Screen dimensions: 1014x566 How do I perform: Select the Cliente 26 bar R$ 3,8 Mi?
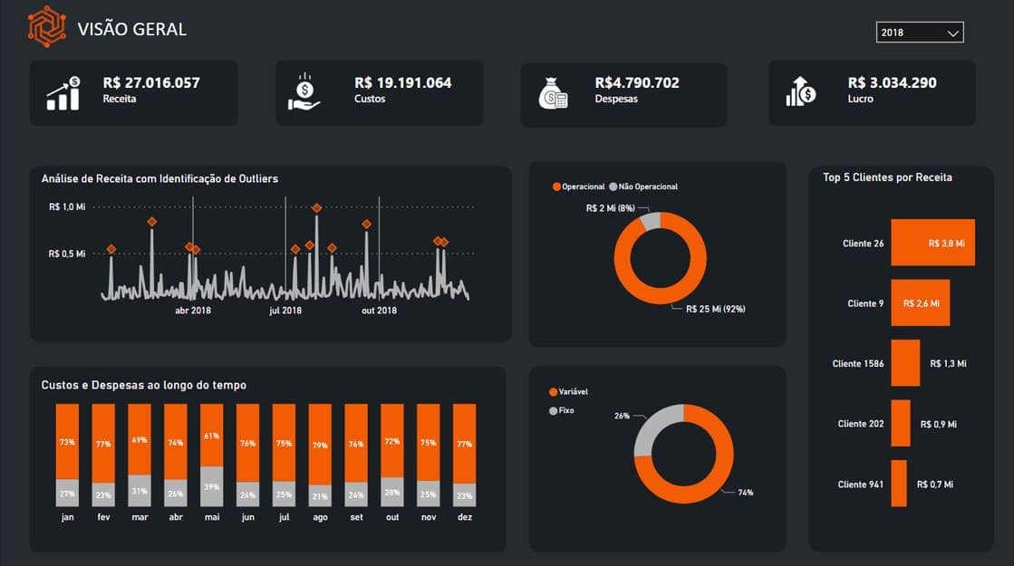932,243
